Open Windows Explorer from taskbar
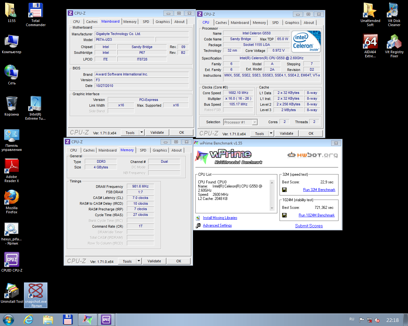The image size is (408, 326). [48, 320]
